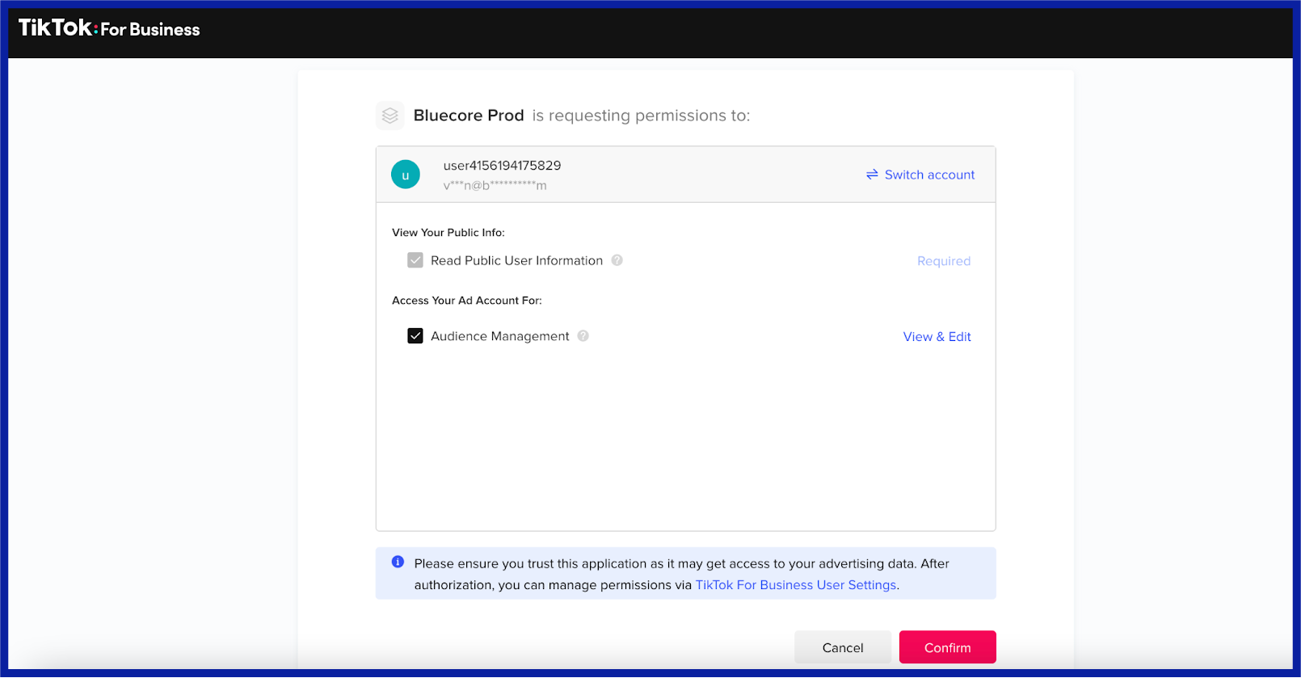Click the Access Your Ad Account For heading
Screen dimensions: 1301x678
tap(467, 301)
